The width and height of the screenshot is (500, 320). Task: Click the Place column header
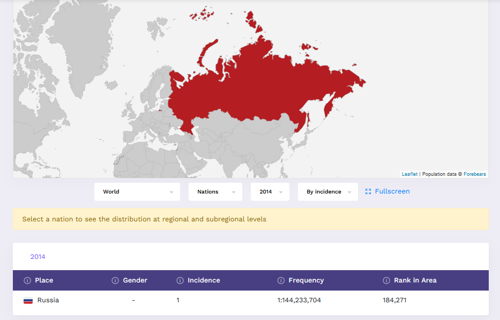pyautogui.click(x=44, y=280)
